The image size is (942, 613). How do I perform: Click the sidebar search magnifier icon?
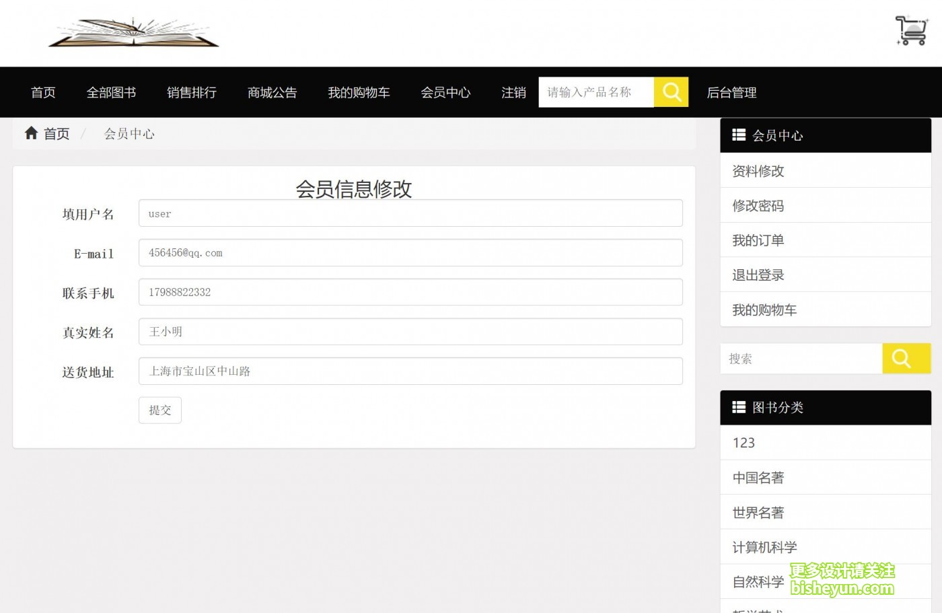tap(906, 358)
